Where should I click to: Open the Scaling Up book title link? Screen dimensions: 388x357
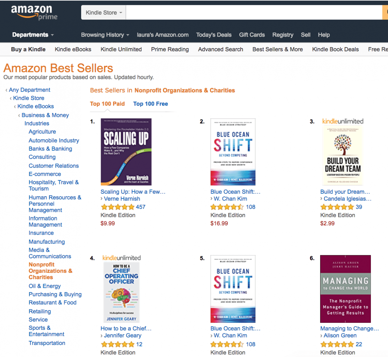click(133, 191)
